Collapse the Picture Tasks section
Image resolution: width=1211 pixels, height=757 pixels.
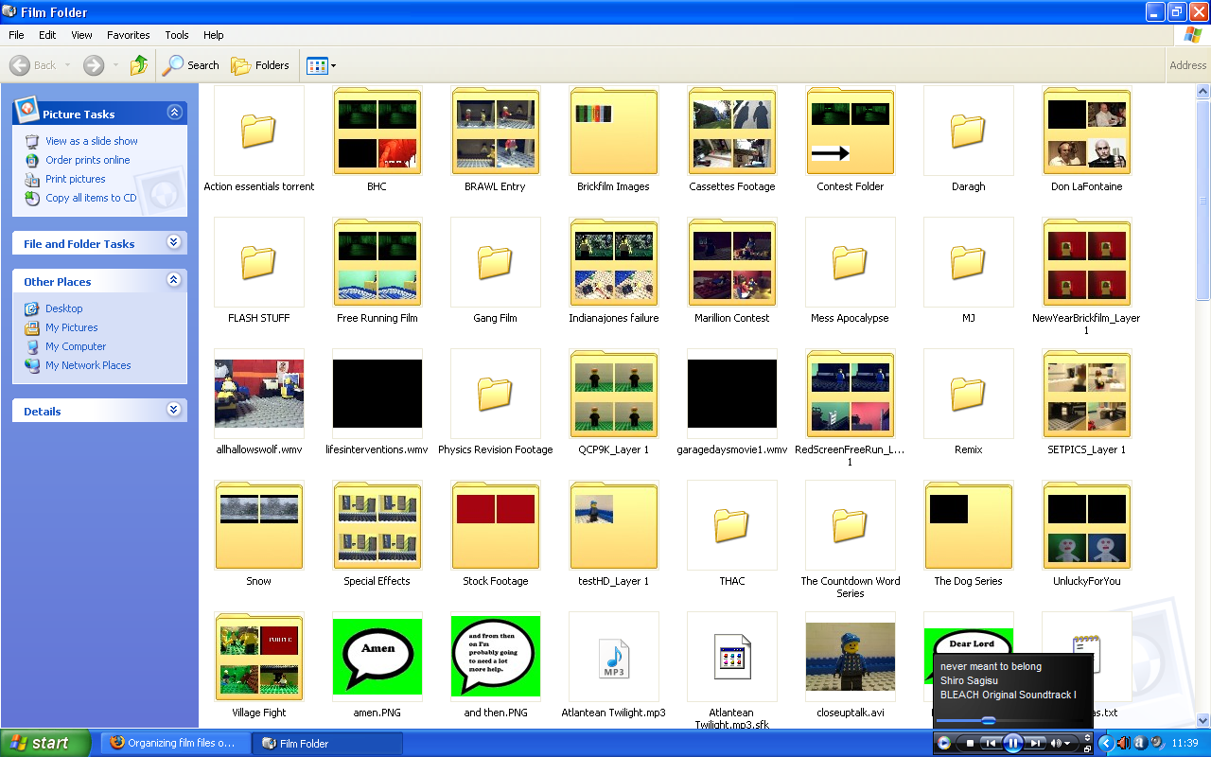(x=174, y=112)
